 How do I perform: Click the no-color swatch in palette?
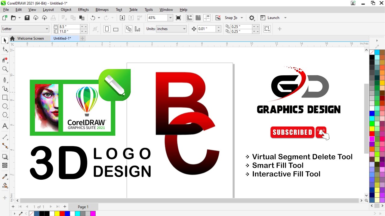point(372,52)
